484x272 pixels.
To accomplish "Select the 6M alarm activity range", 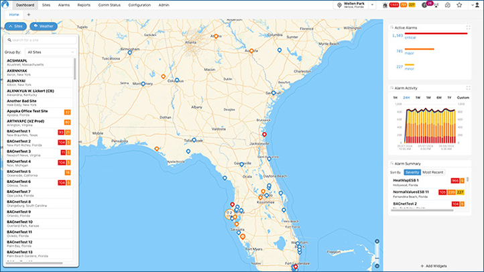I will 438,97.
